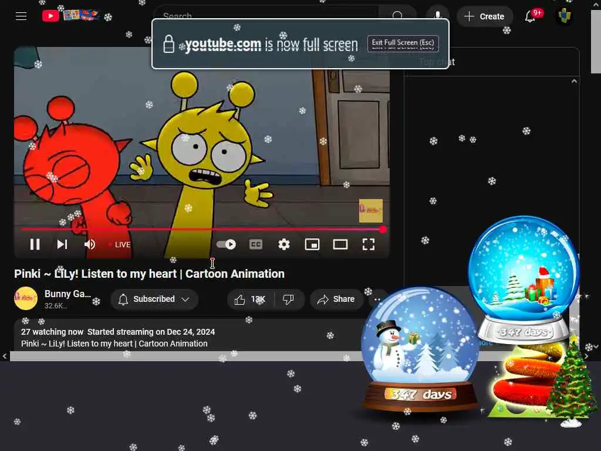Open the Create button
The image size is (601, 451).
[x=484, y=16]
